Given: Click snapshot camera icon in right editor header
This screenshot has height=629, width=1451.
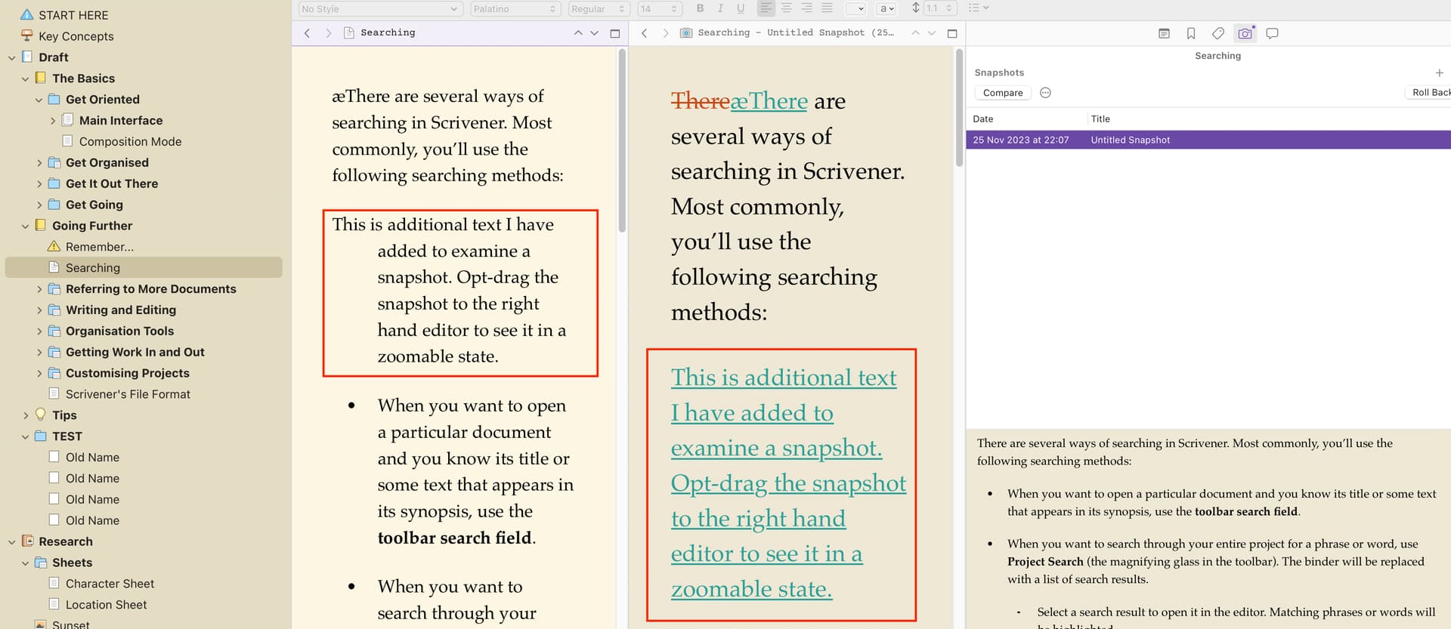Looking at the screenshot, I should 685,33.
